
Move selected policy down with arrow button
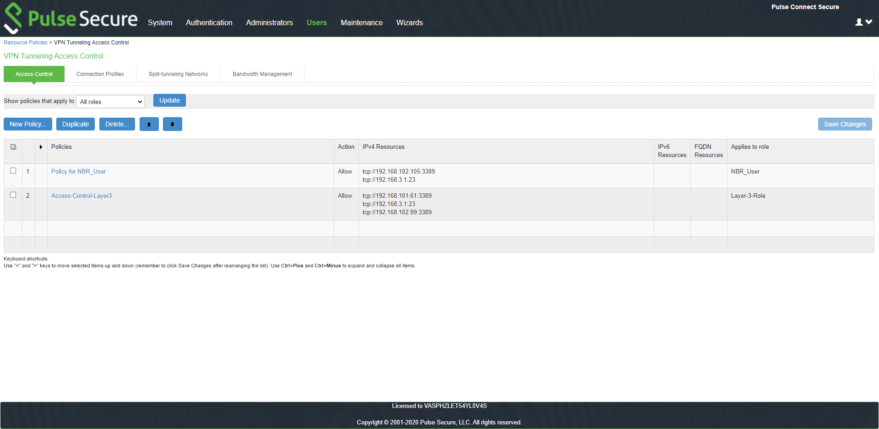tap(173, 124)
